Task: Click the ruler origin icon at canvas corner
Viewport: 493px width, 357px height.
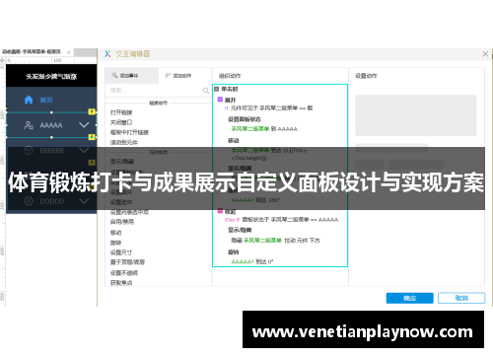Action: 3,60
